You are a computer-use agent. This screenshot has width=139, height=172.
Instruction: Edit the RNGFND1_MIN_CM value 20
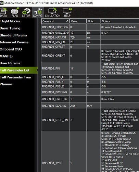(x=78, y=42)
